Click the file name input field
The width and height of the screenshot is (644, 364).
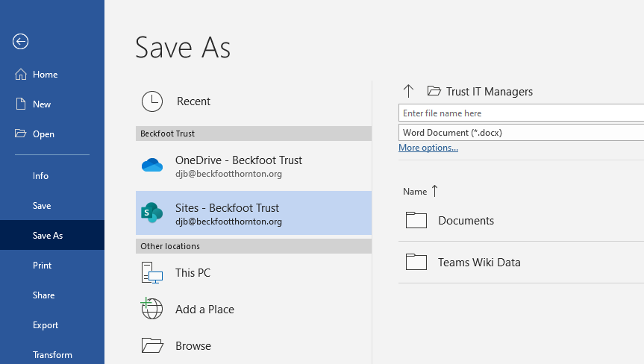(521, 113)
